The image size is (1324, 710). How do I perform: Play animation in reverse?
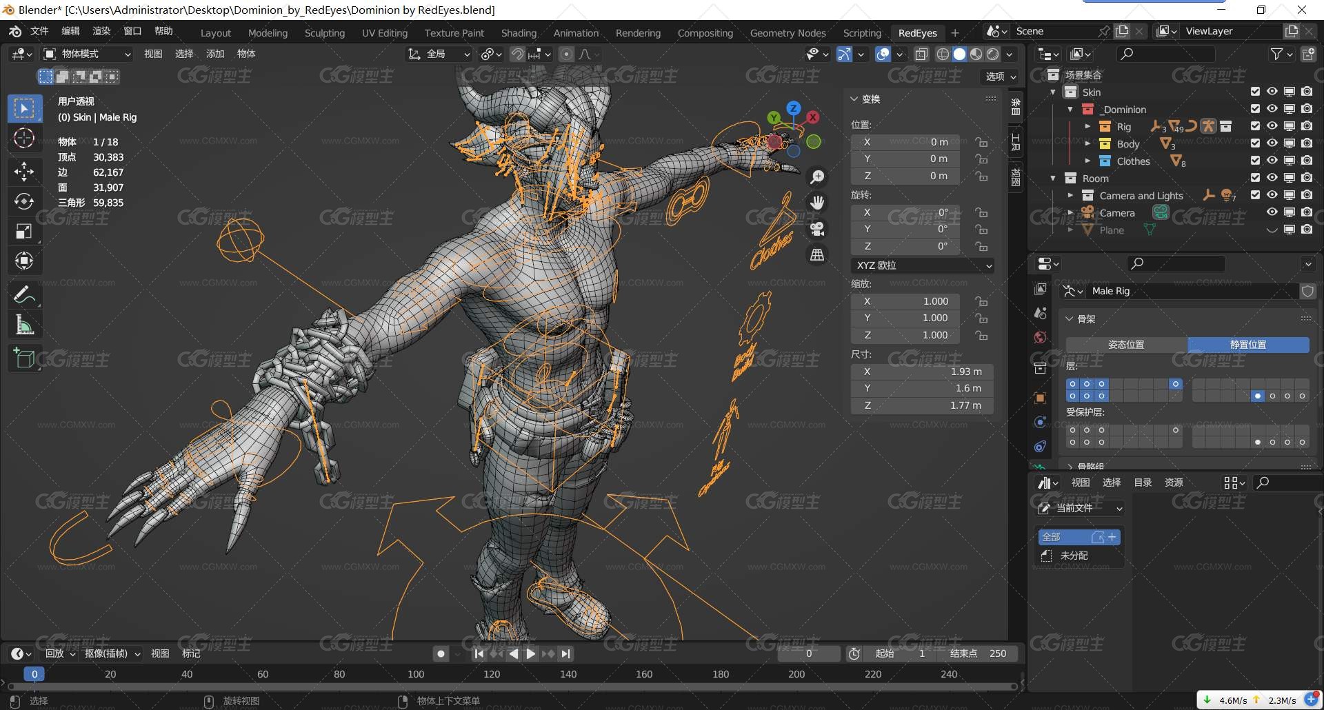[514, 653]
